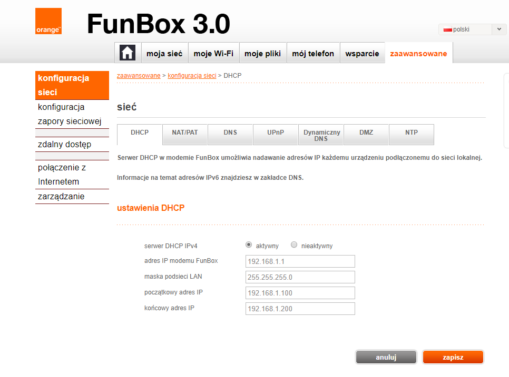Select the UPnP tab
509x377 pixels.
pos(275,134)
